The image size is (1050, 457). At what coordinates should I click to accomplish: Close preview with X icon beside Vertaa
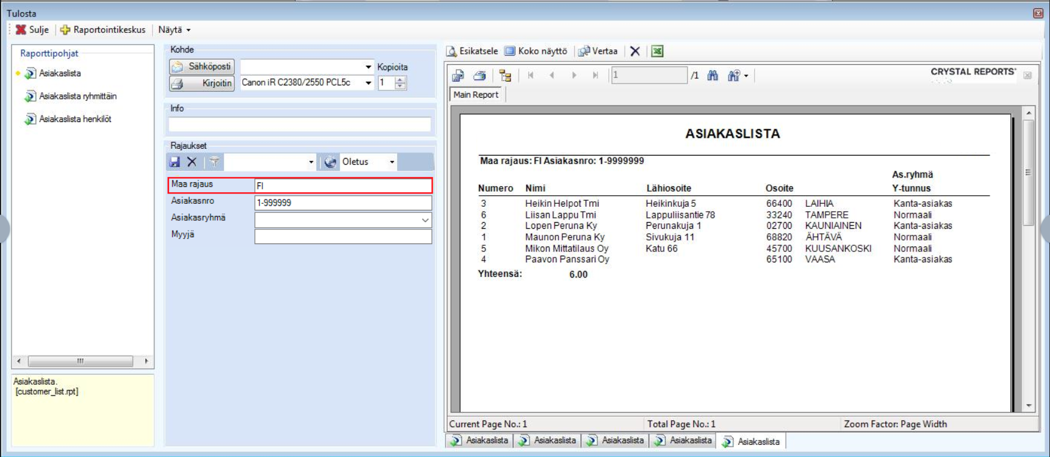(x=635, y=51)
